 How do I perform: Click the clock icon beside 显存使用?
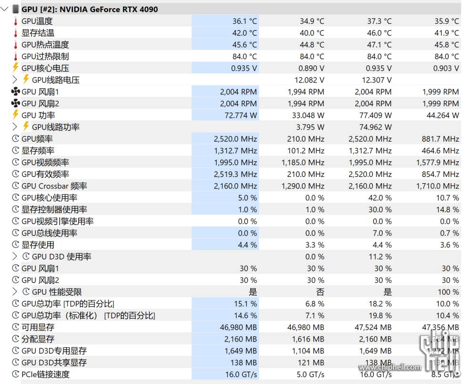tap(15, 244)
